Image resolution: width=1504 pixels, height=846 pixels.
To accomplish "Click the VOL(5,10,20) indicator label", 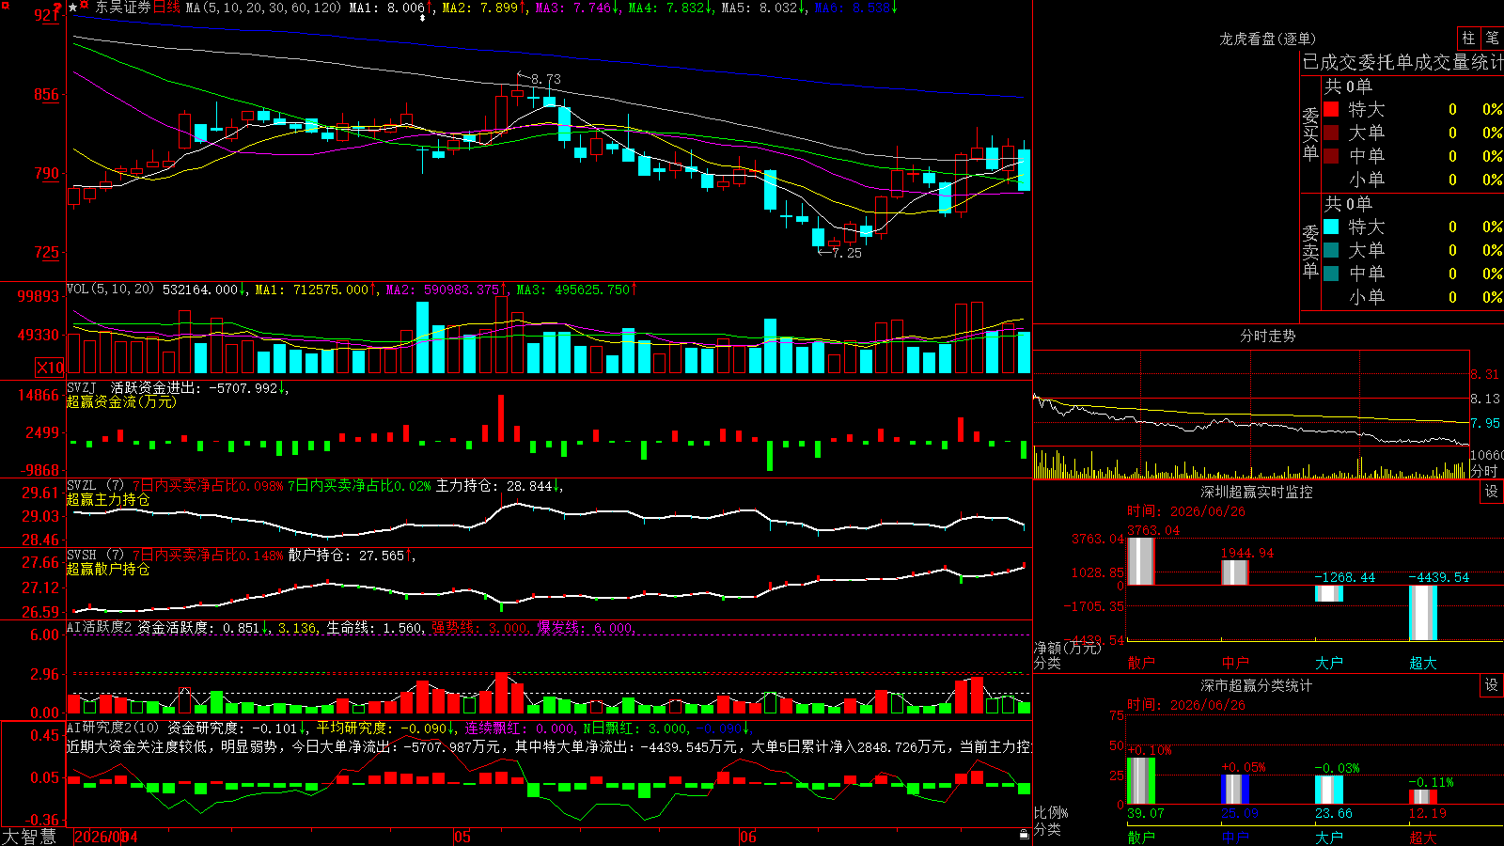I will click(x=110, y=290).
